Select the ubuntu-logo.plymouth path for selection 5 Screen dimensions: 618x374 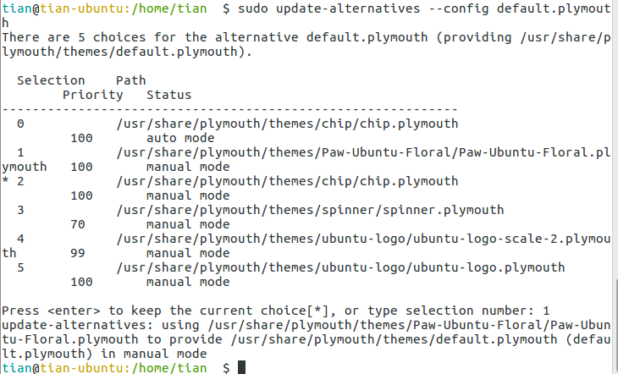pos(340,267)
